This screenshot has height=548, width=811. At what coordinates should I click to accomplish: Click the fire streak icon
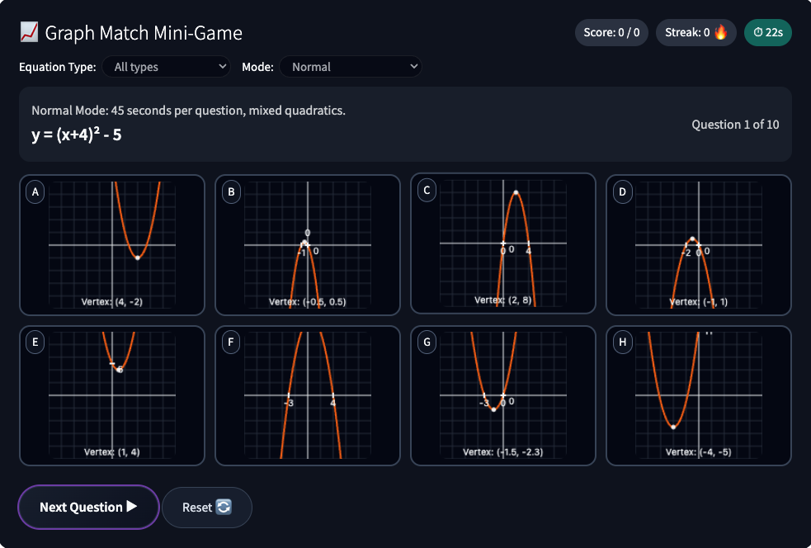(x=721, y=33)
